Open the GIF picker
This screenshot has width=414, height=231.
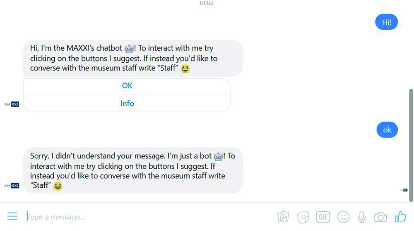pyautogui.click(x=323, y=217)
